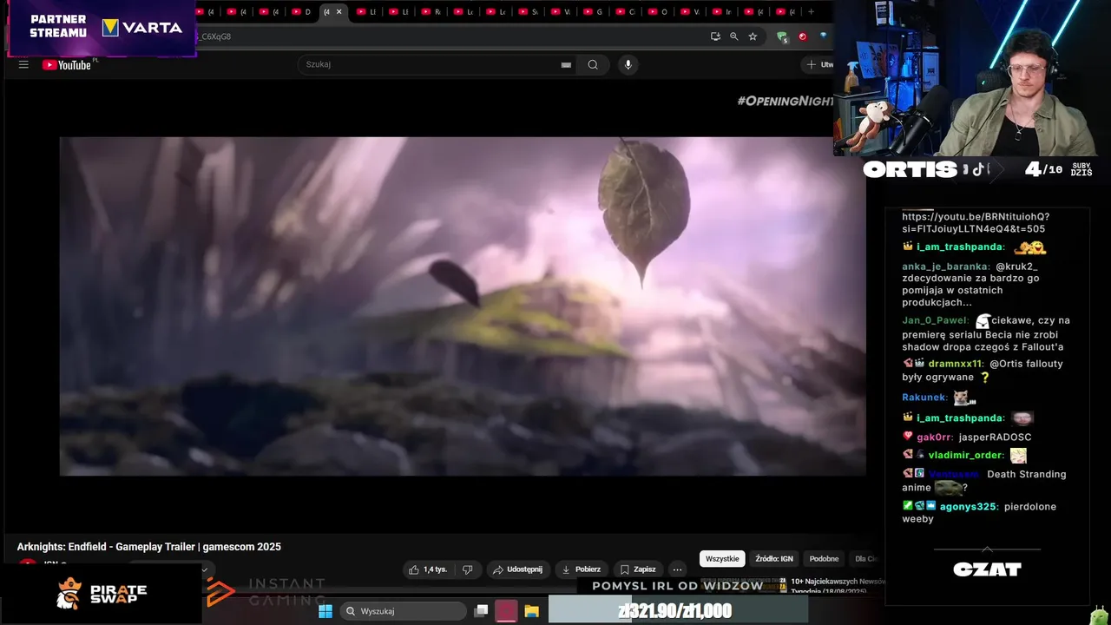
Task: Open Task View on the taskbar
Action: pos(481,611)
